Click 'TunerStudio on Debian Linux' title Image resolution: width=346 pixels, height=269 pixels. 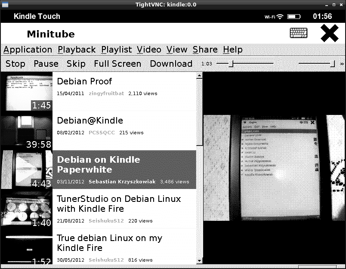(x=119, y=204)
